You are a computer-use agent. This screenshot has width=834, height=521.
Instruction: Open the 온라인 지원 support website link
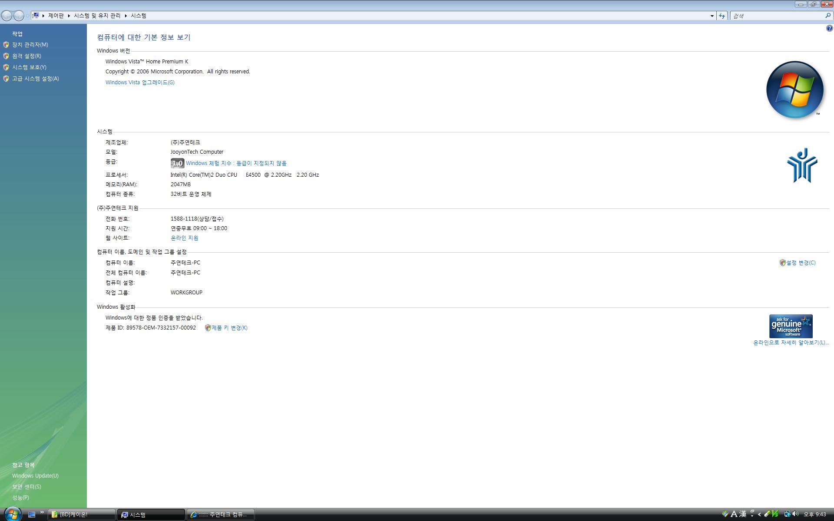pos(185,238)
